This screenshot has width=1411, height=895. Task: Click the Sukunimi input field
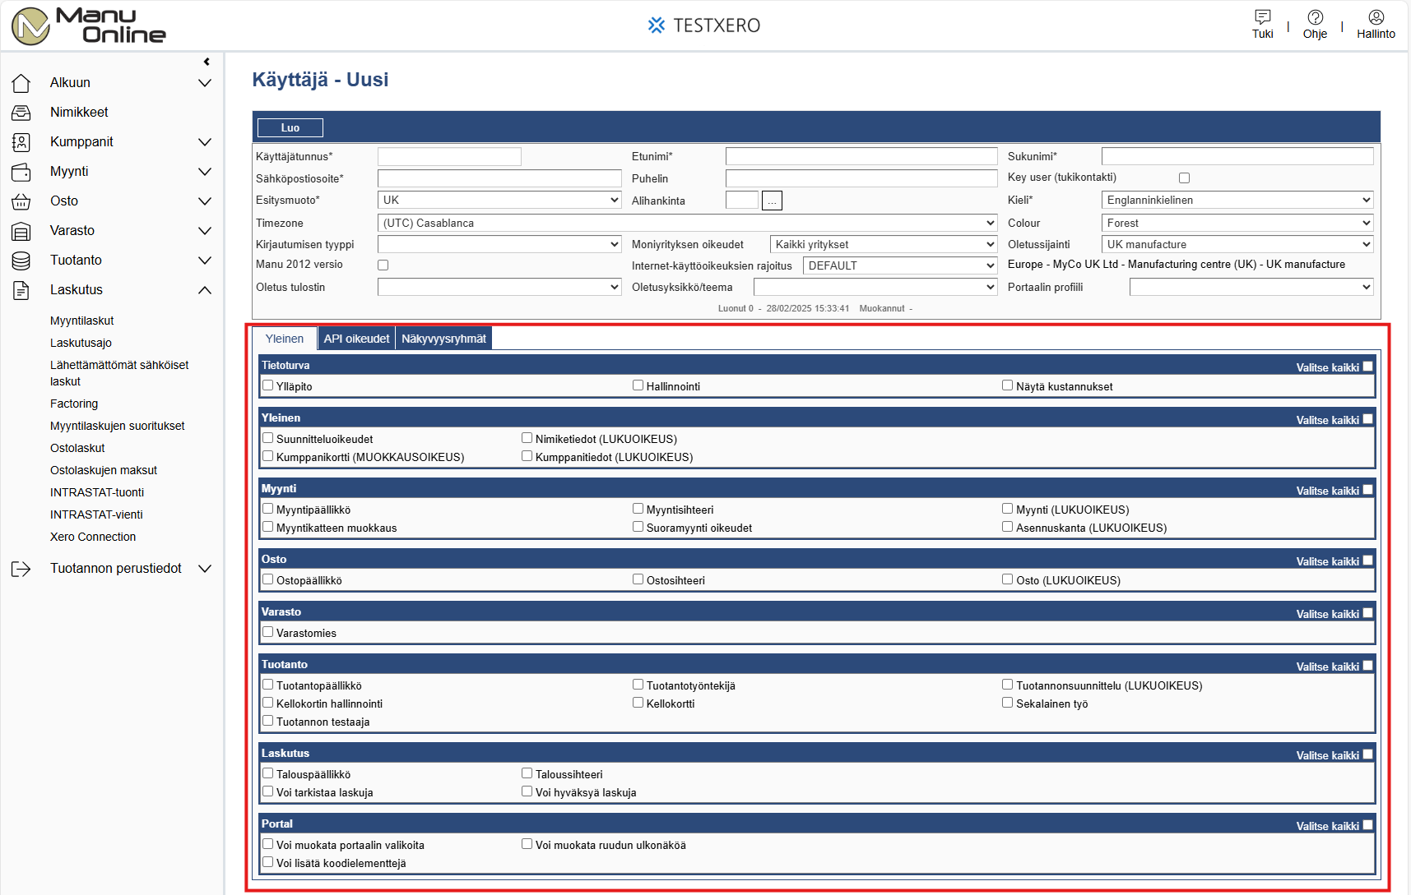tap(1237, 156)
